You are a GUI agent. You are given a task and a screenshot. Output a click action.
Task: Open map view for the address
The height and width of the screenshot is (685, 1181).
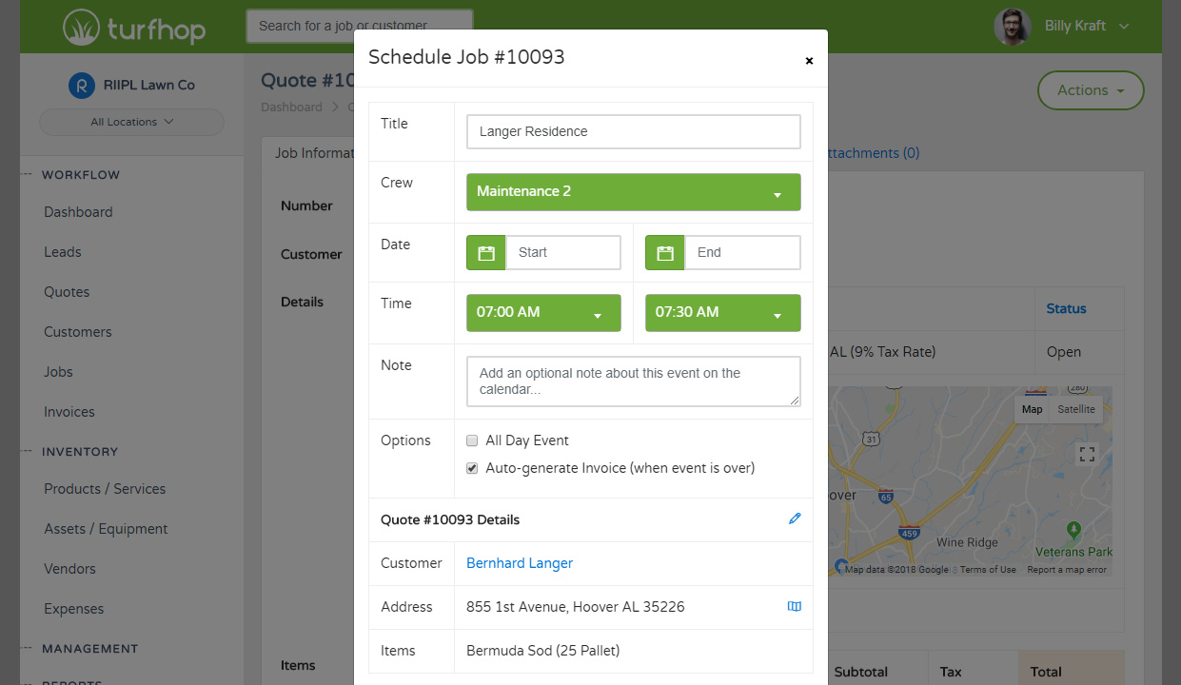pos(795,606)
